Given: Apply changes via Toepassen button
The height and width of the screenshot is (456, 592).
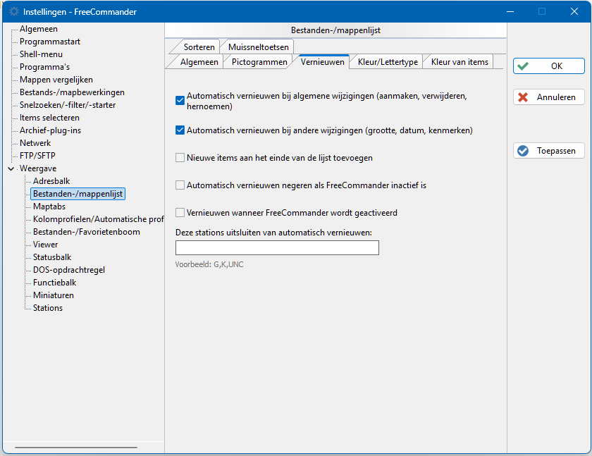Looking at the screenshot, I should pos(548,151).
